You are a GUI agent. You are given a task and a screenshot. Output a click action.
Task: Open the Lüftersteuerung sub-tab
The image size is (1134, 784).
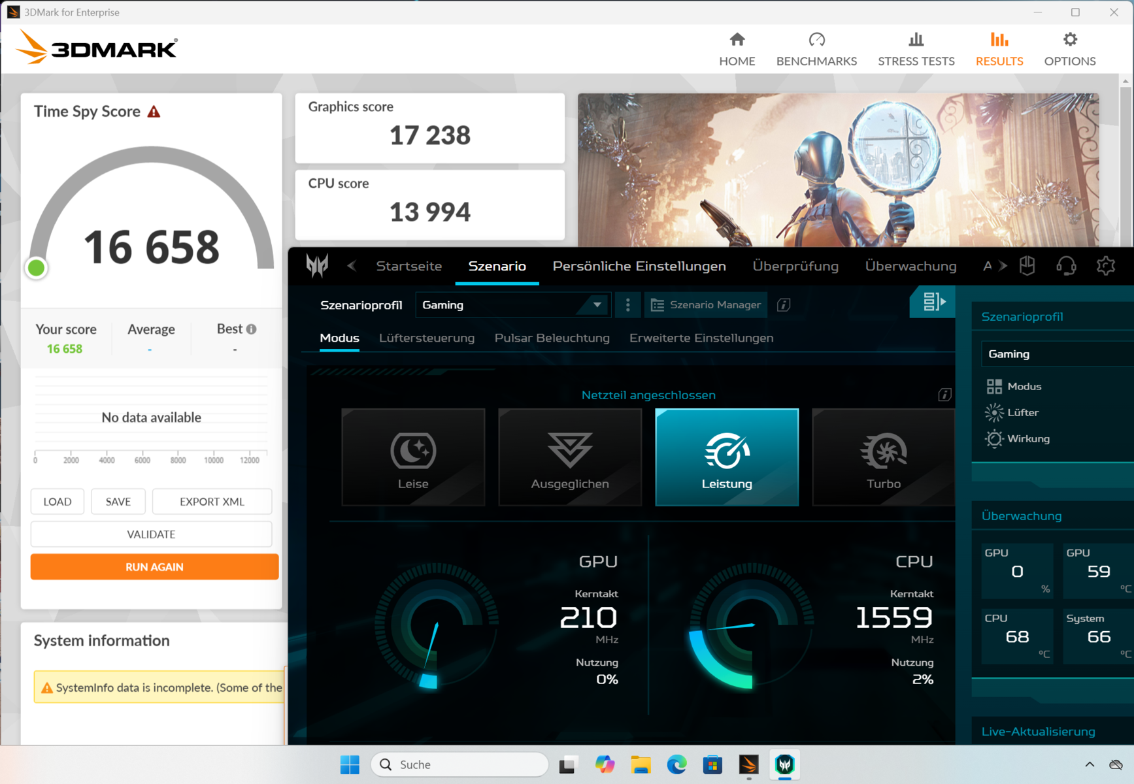427,338
